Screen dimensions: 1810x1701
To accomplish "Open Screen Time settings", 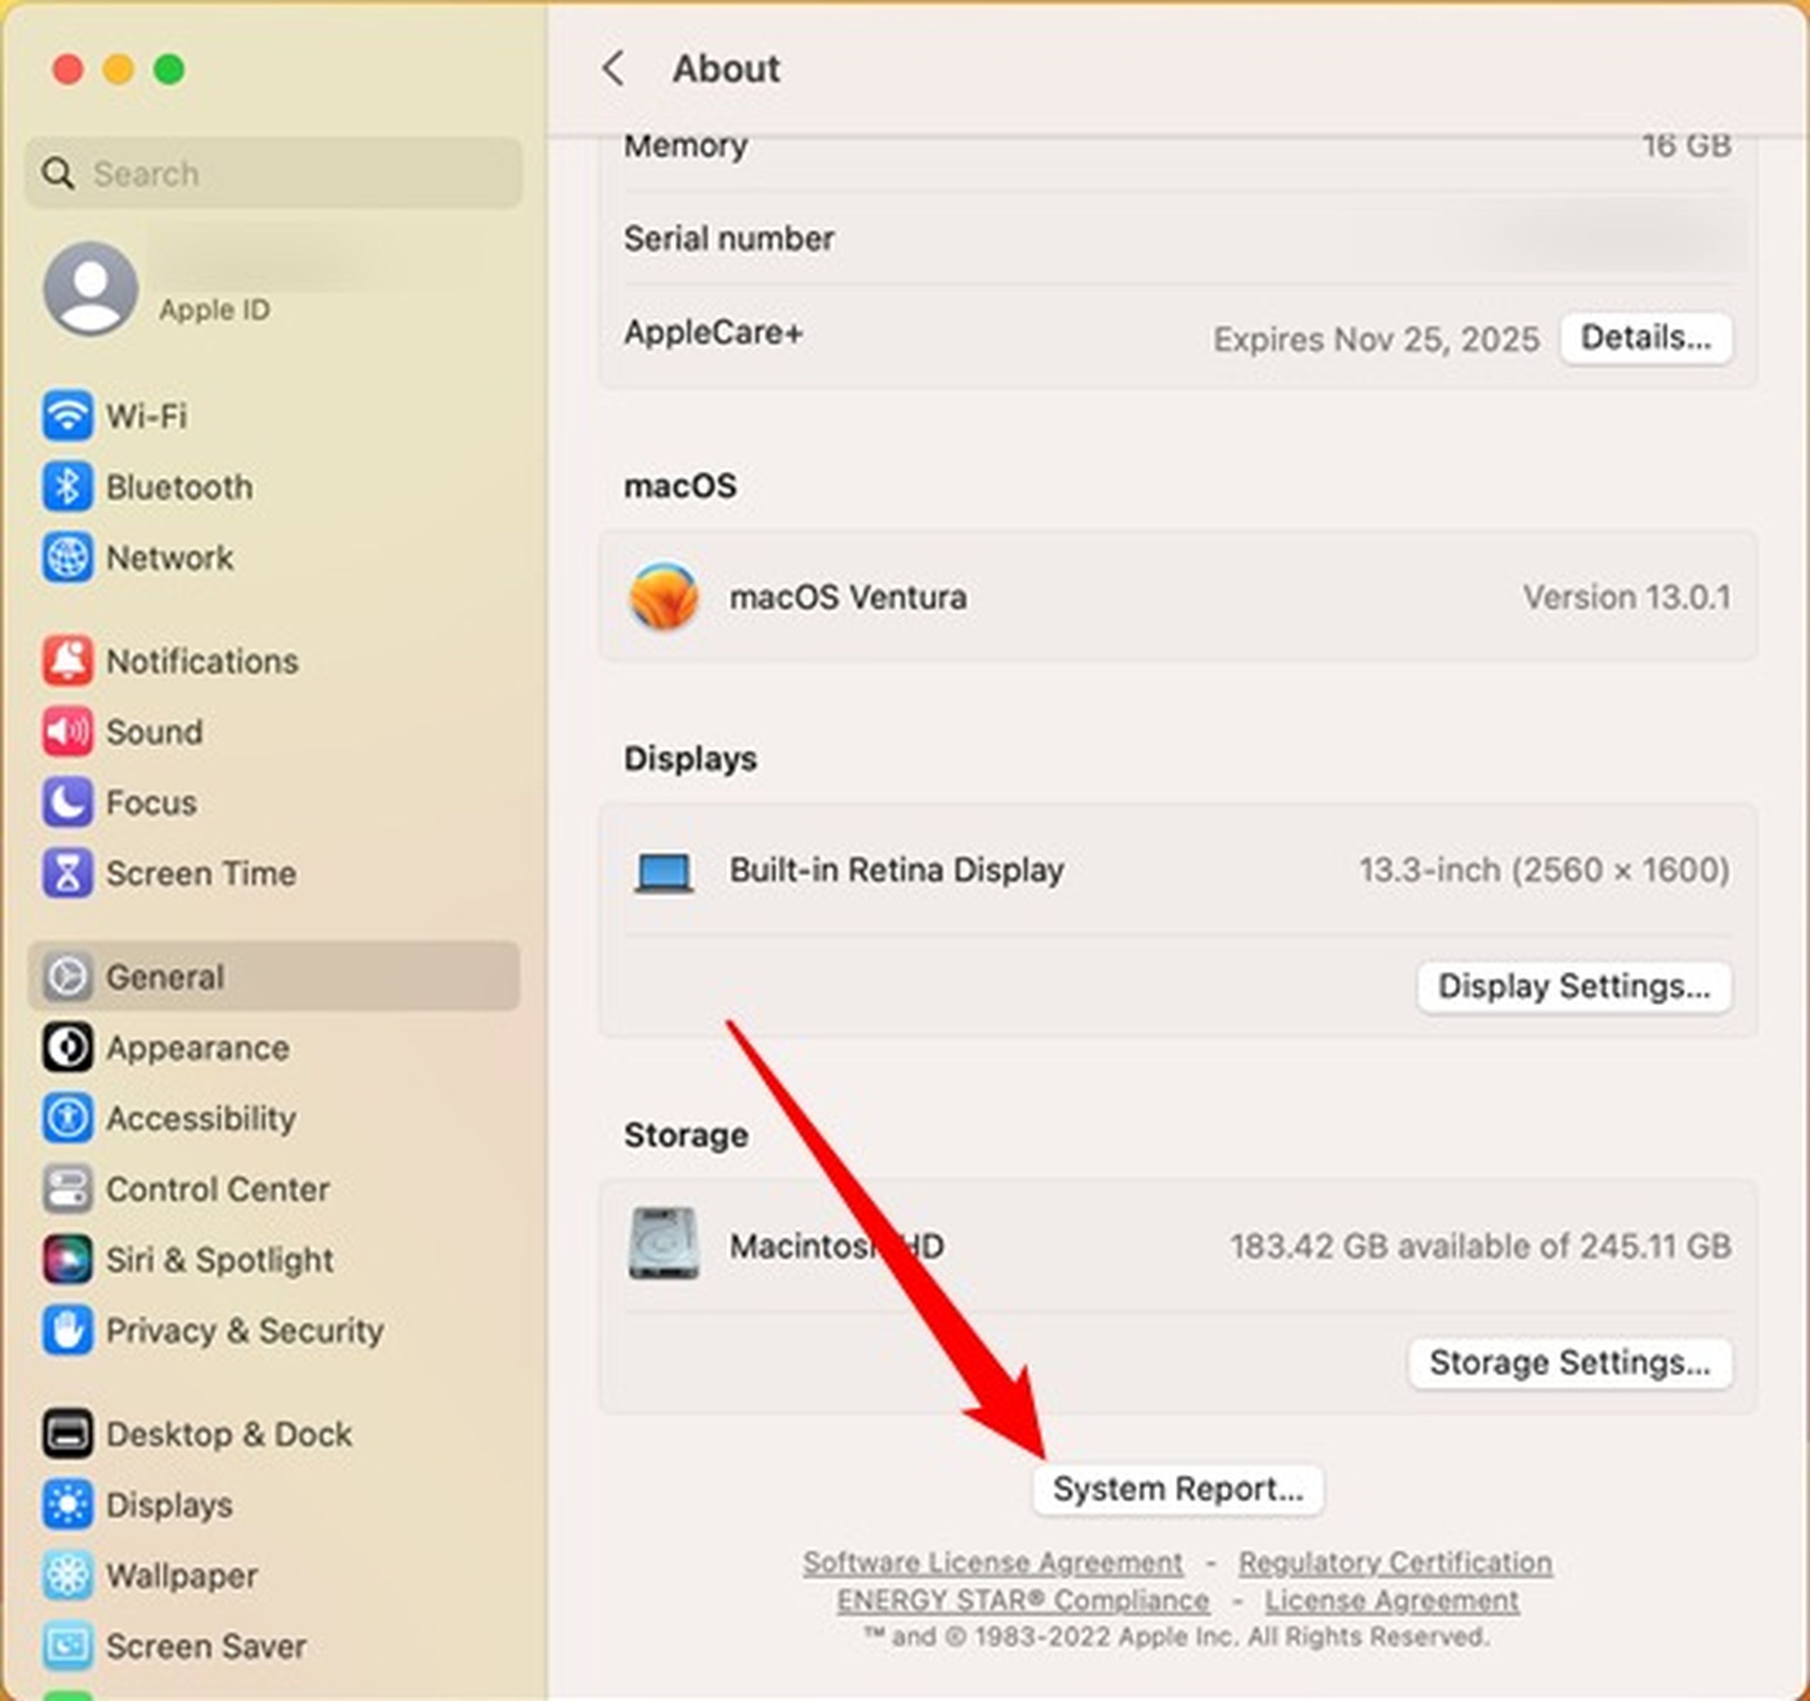I will (x=202, y=872).
